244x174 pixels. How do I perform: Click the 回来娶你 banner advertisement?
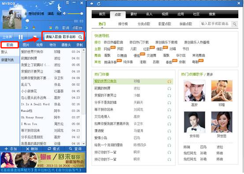43,160
